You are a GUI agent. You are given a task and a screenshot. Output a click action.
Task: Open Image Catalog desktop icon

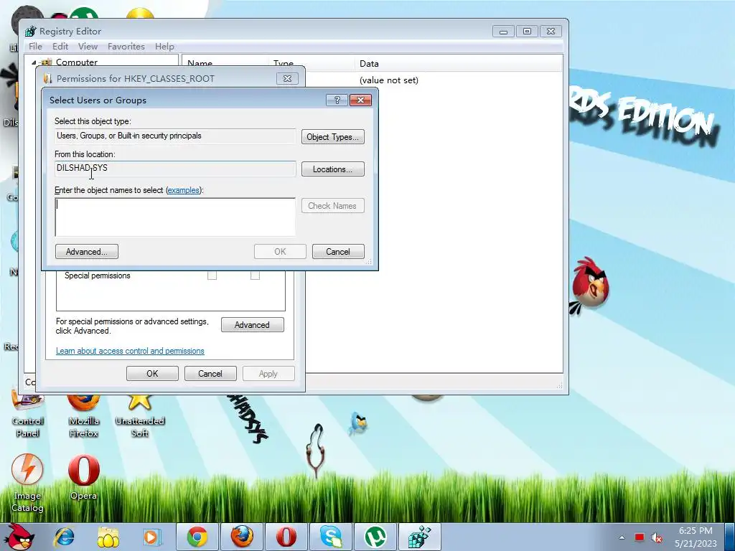27,483
